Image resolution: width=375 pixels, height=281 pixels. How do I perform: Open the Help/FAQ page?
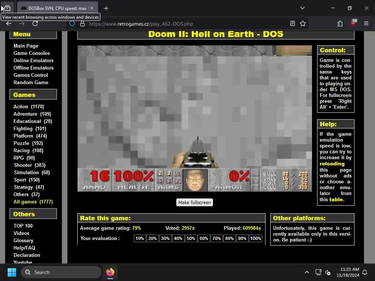[24, 248]
